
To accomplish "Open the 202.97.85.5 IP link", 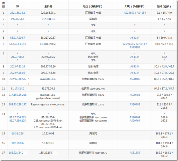I will point(18,57).
